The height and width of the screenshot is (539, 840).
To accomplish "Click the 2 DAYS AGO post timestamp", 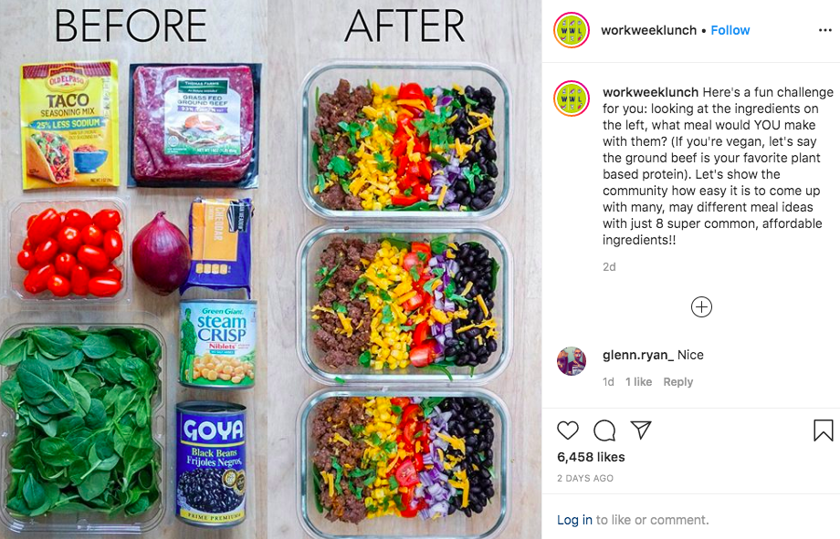I will 585,479.
